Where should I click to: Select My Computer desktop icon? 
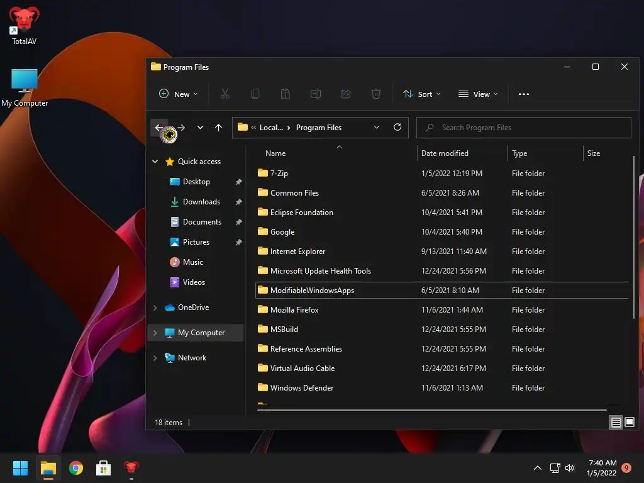click(x=25, y=87)
